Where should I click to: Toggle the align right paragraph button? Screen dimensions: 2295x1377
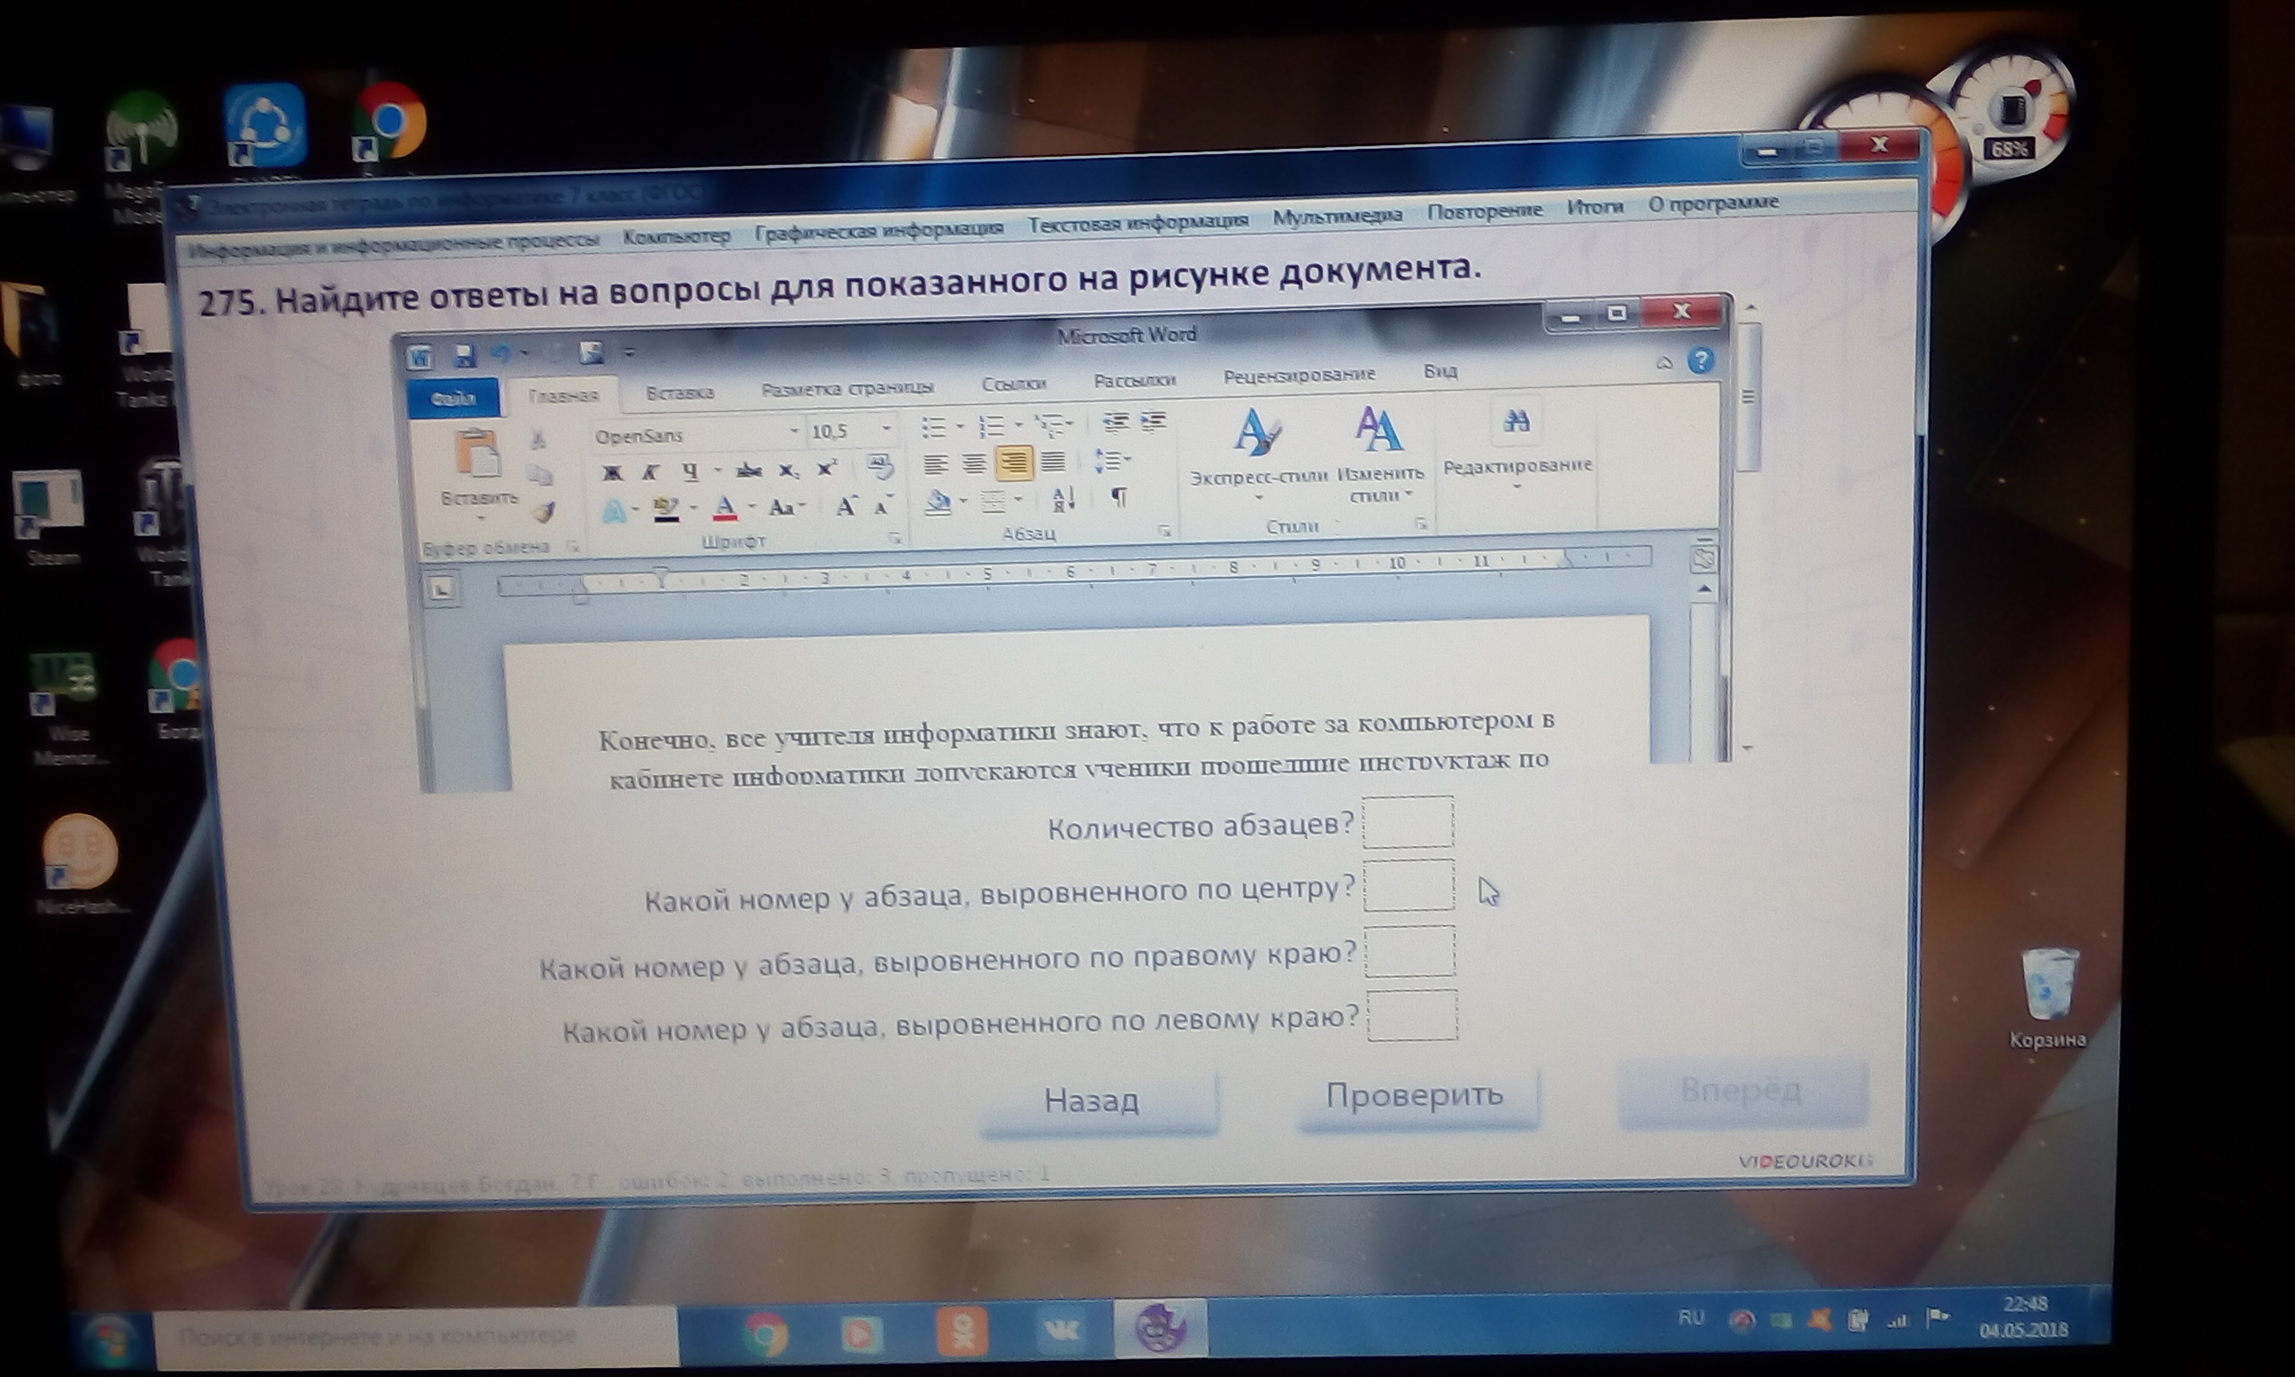(1014, 461)
